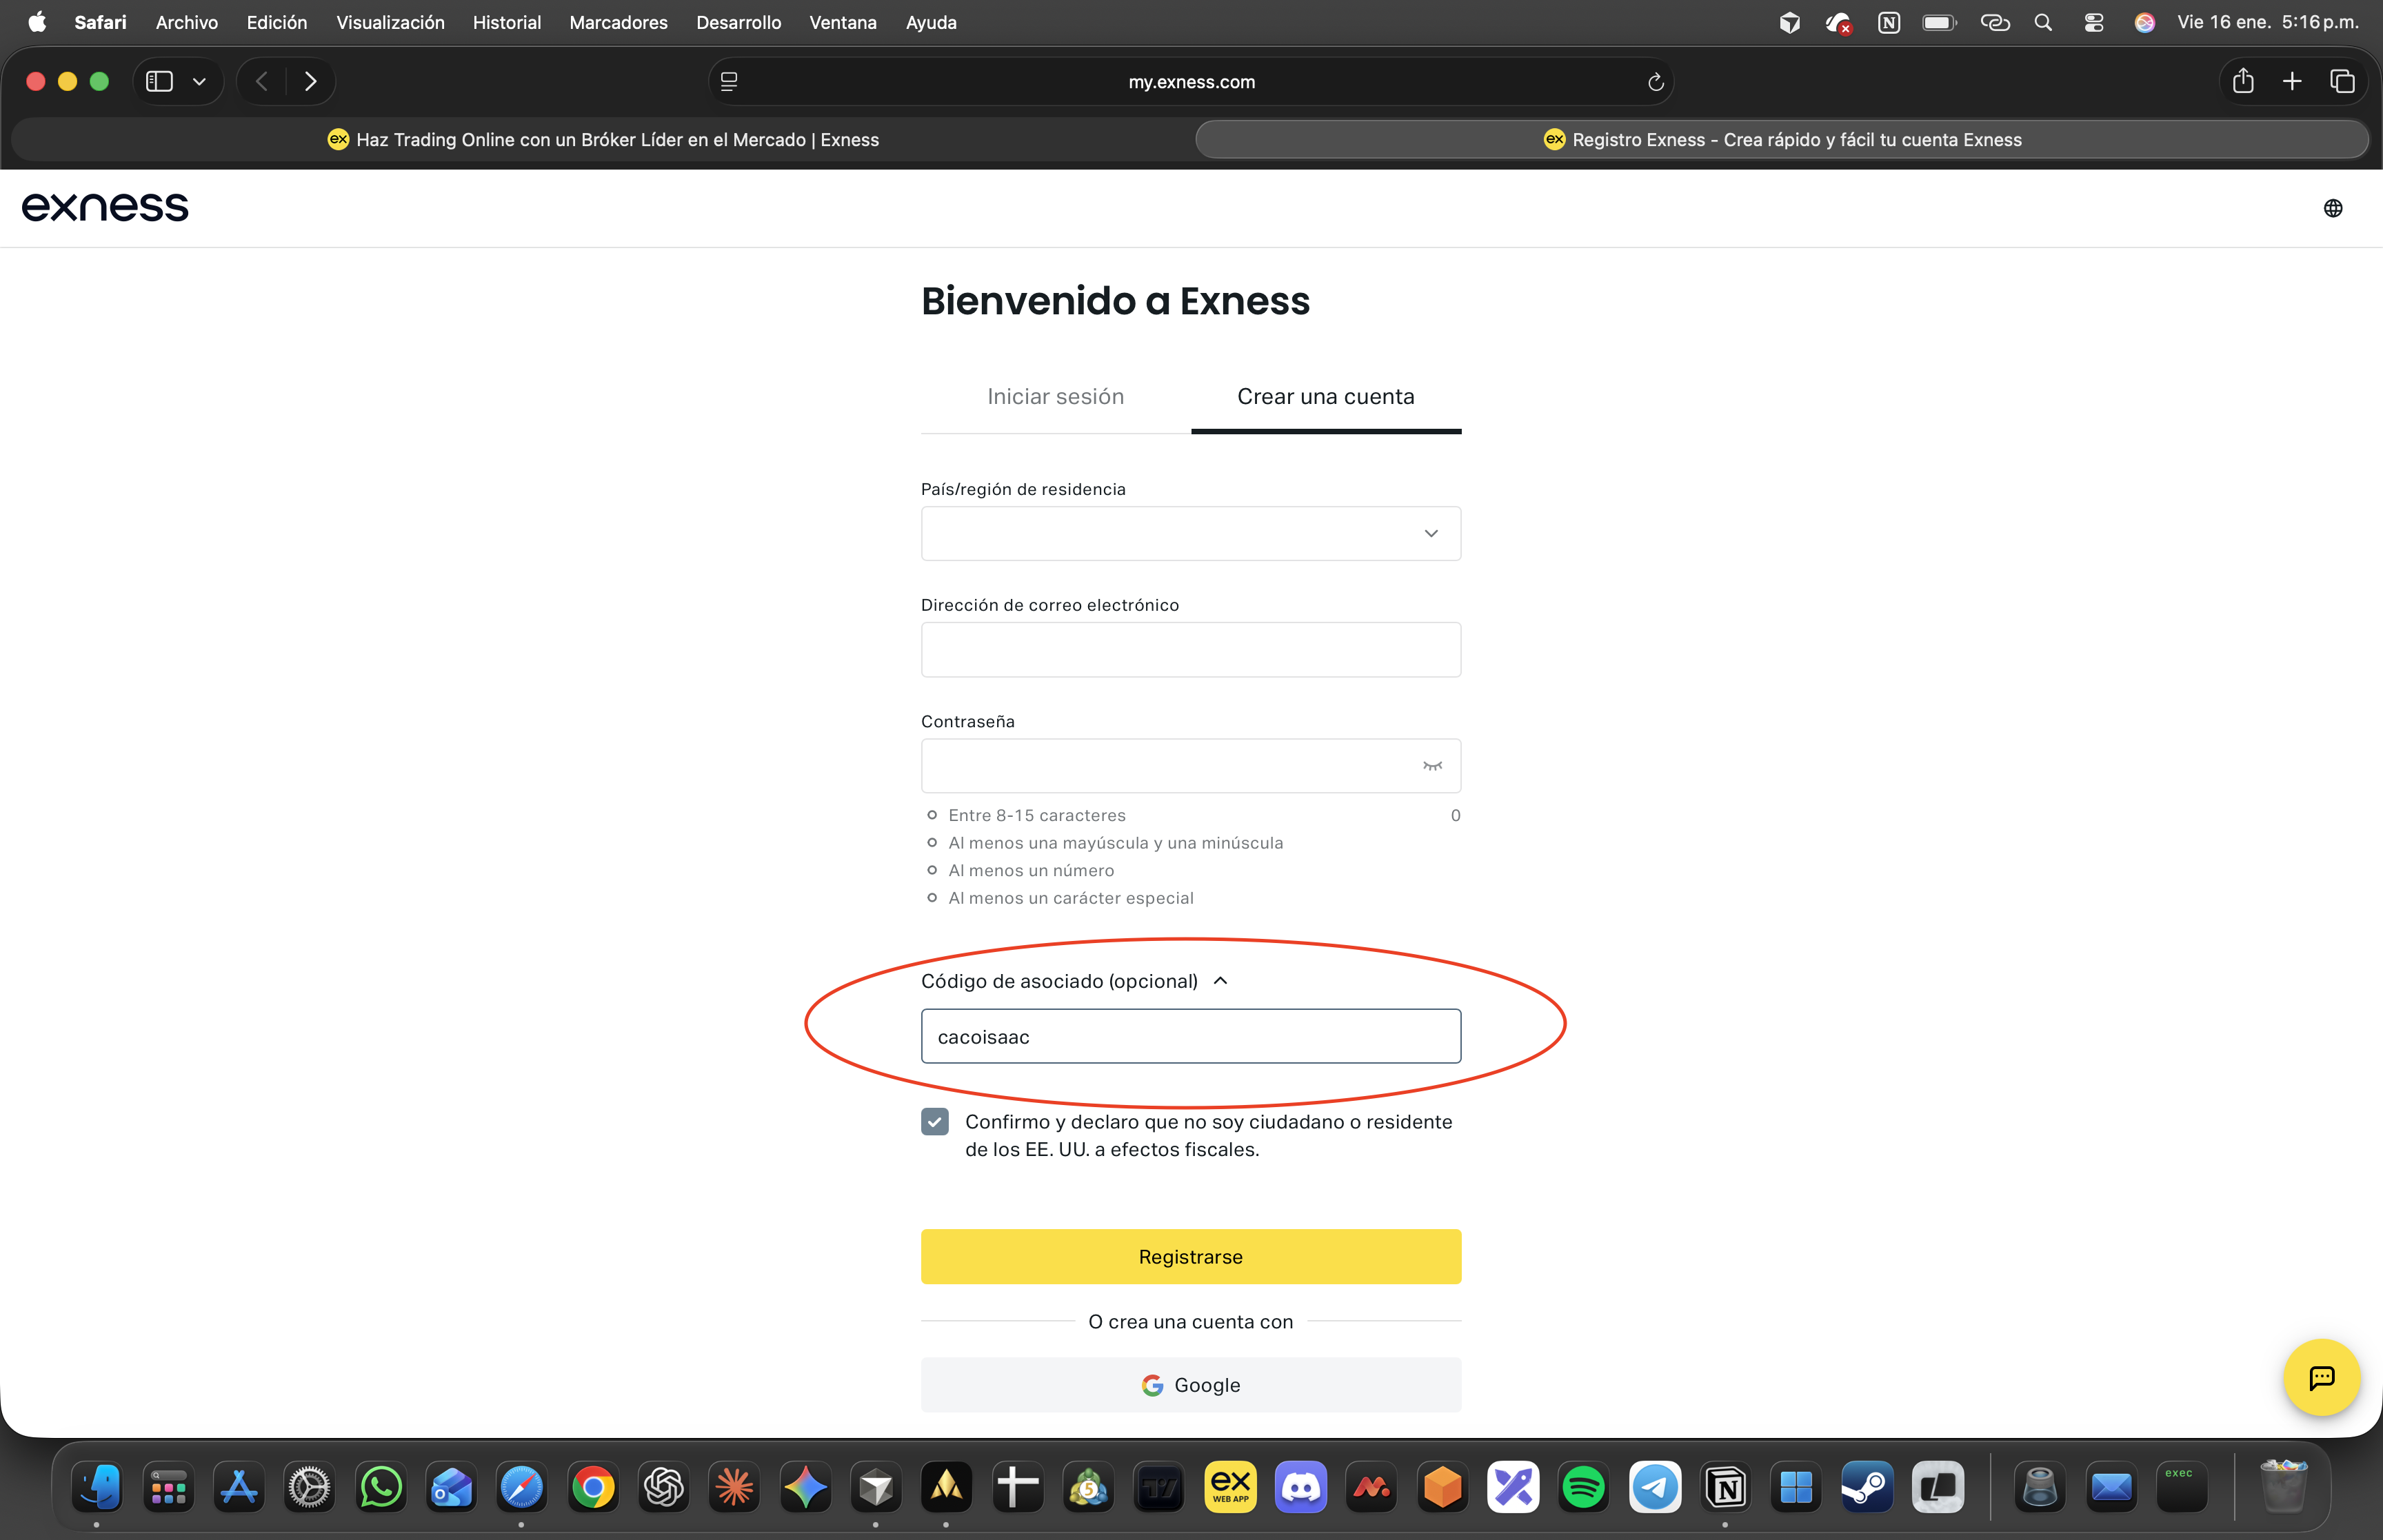Collapse the Código de asociado section

pos(1219,981)
